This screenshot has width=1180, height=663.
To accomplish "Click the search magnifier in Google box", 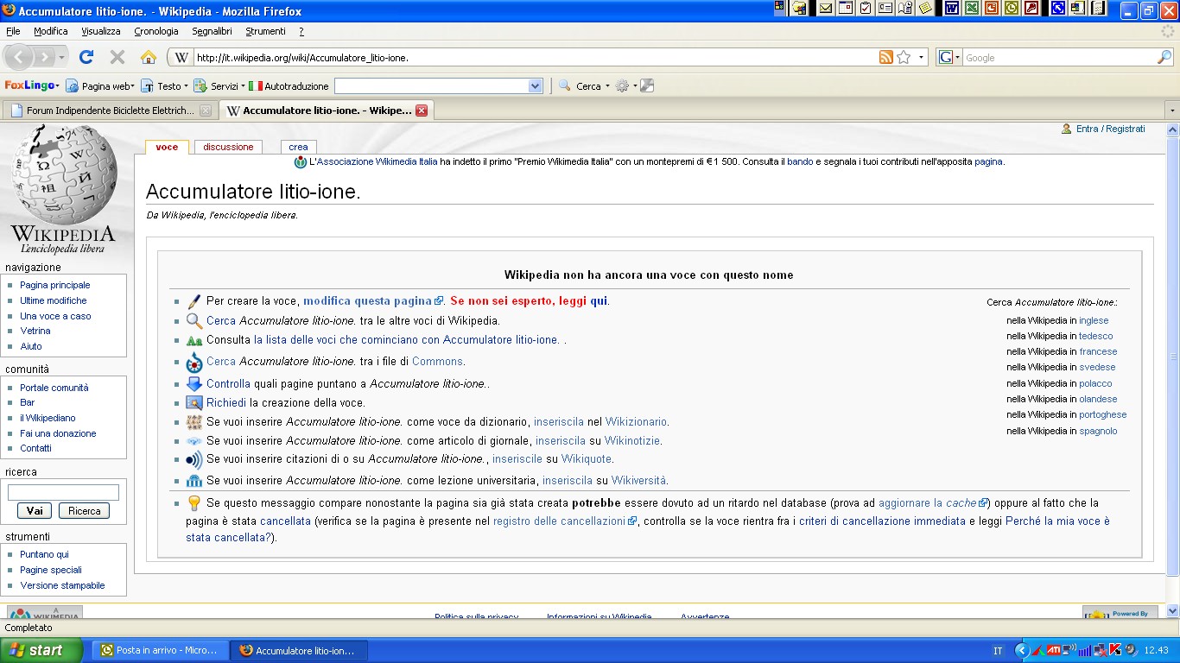I will click(x=1164, y=57).
